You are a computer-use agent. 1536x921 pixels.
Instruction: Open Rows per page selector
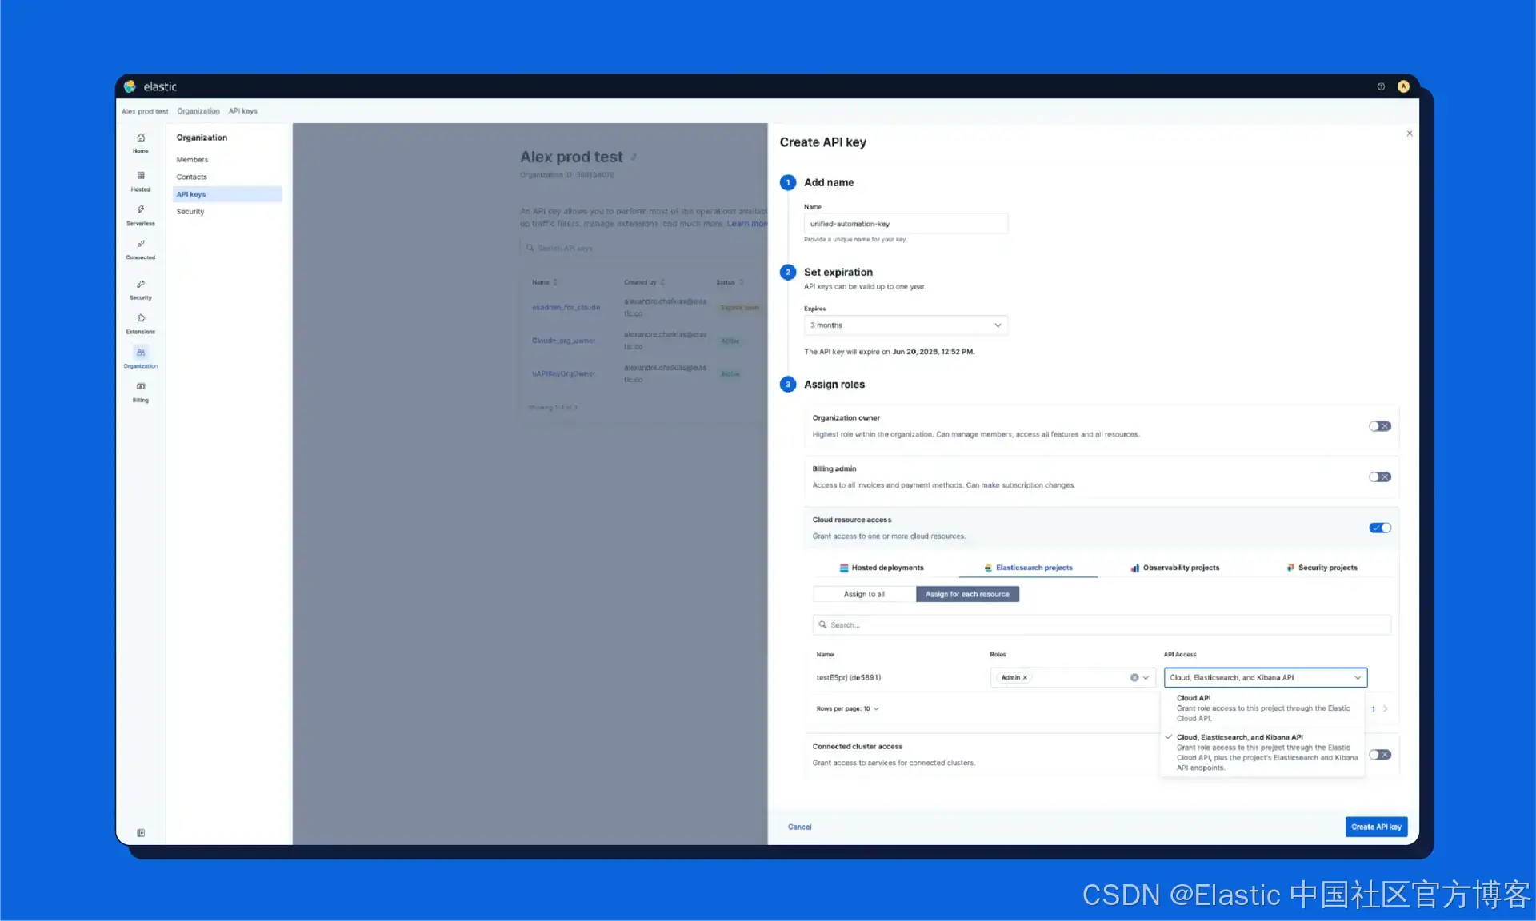(847, 709)
